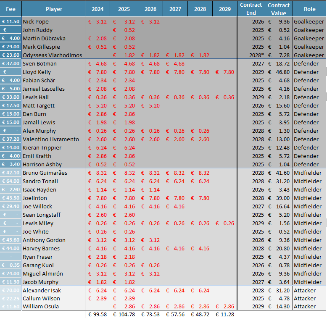
Task: Click William Osula's Attacker role cell
Action: click(309, 306)
